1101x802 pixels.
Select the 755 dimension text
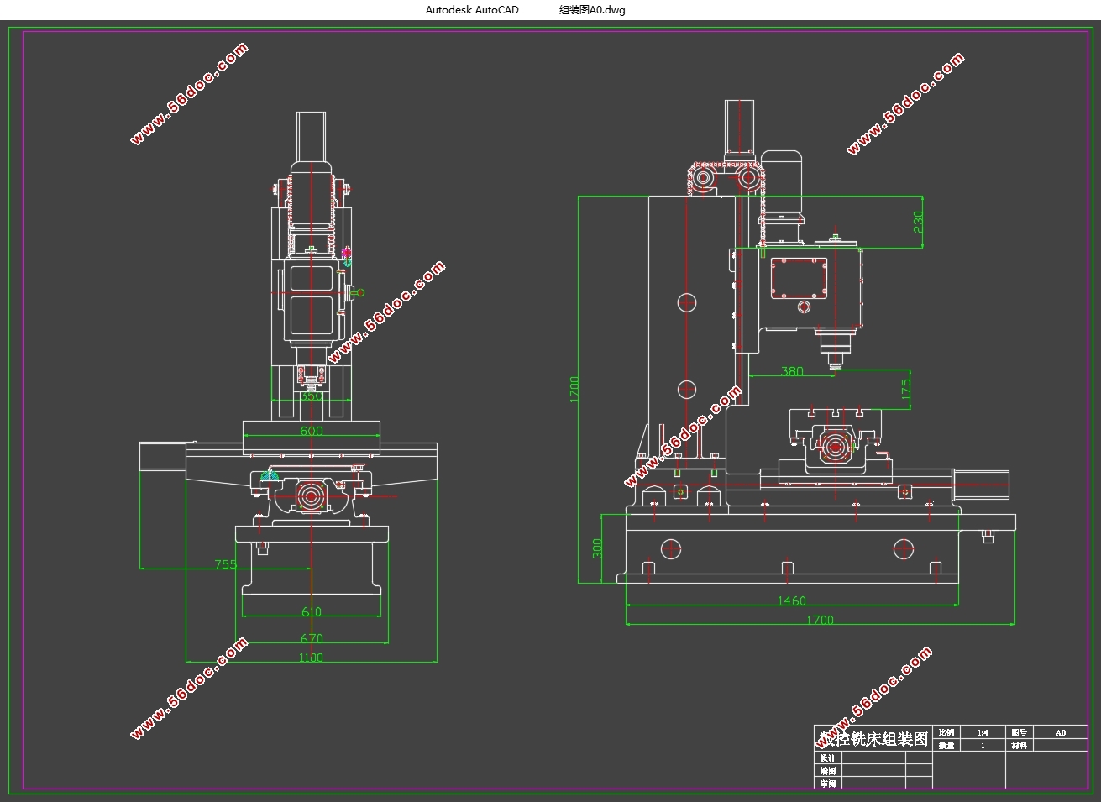coord(226,564)
